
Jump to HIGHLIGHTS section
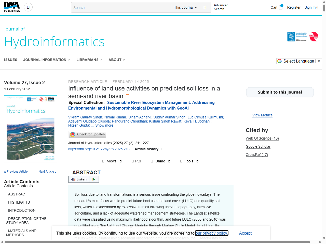pyautogui.click(x=19, y=202)
